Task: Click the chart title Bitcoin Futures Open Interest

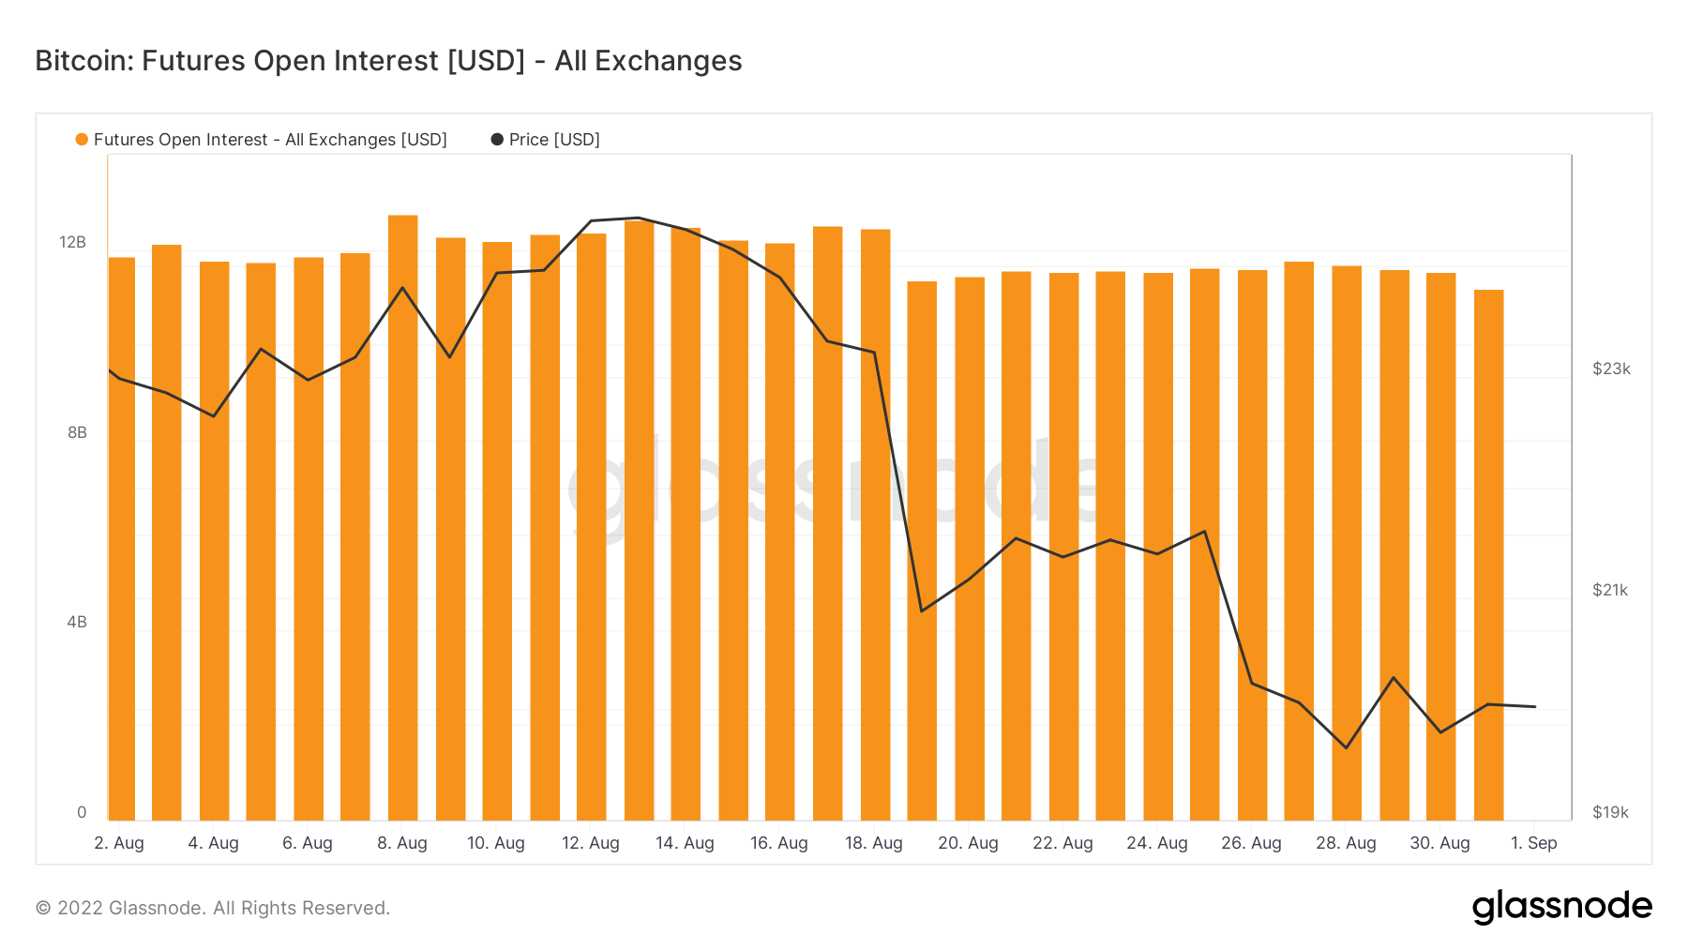Action: point(388,61)
